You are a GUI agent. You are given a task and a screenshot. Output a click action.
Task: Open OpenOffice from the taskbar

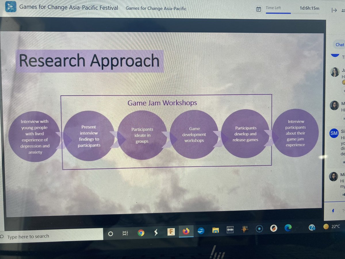(200, 231)
